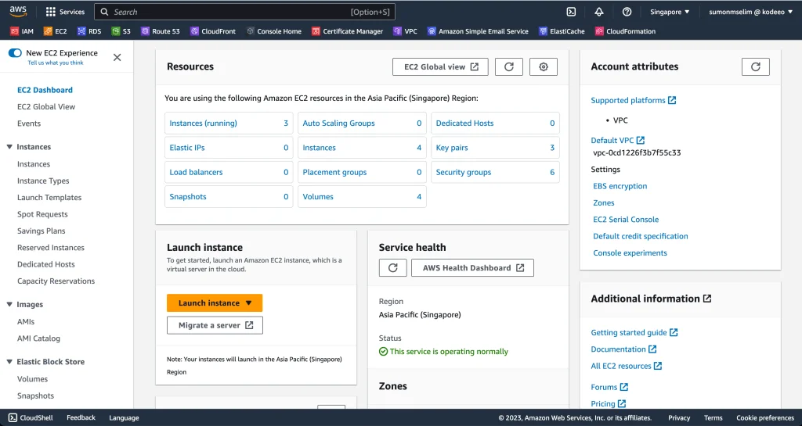
Task: Open the Dedicated Hosts resource tile
Action: [x=495, y=123]
